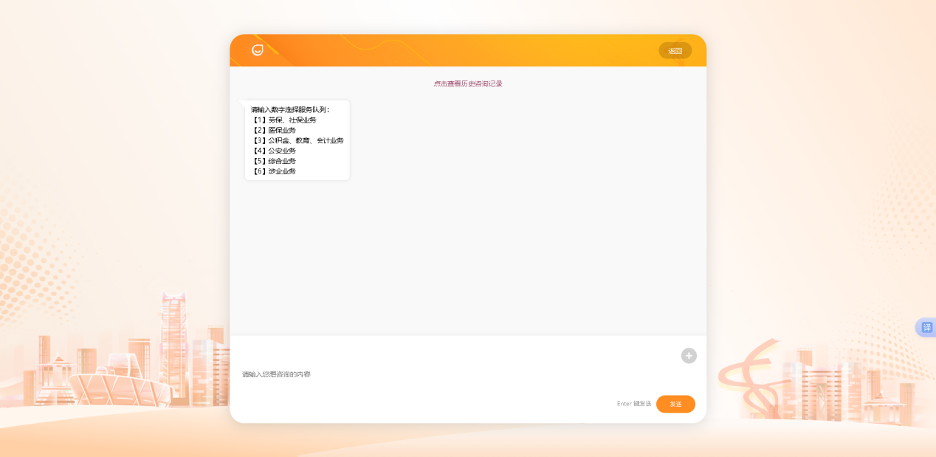Open 点击查看历史咨询记录 history link

click(x=467, y=83)
